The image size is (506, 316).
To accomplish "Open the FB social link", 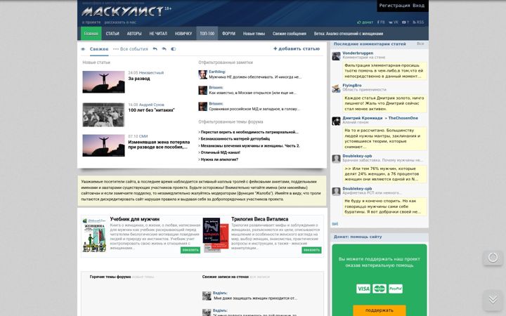I will 381,22.
